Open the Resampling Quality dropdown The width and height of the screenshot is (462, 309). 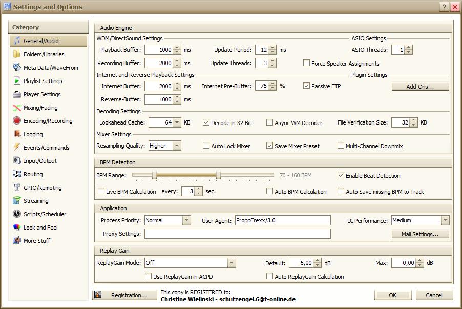pyautogui.click(x=176, y=146)
